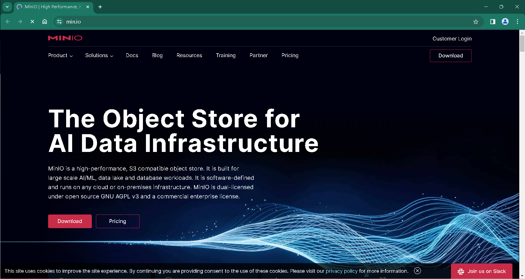The height and width of the screenshot is (279, 525).
Task: Click the outlined Download button in header
Action: pyautogui.click(x=451, y=56)
